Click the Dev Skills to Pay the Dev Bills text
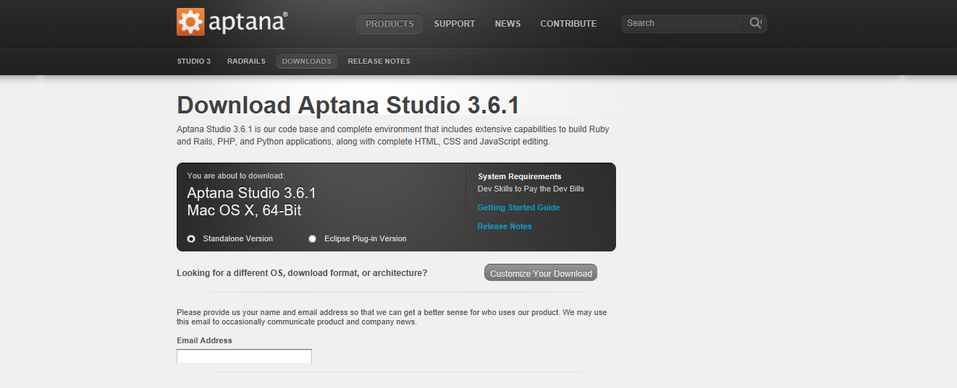The width and height of the screenshot is (957, 388). tap(531, 189)
